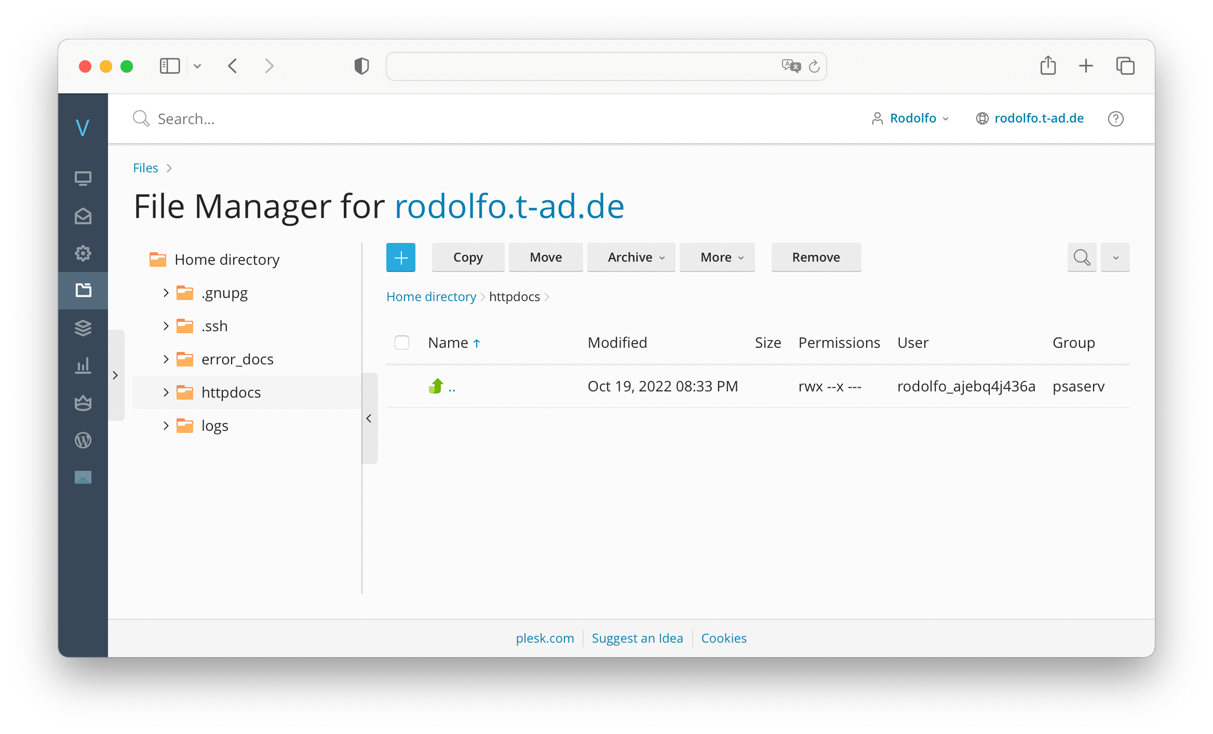Screen dimensions: 1213x734
Task: Select error_docs in the folder tree
Action: click(237, 359)
